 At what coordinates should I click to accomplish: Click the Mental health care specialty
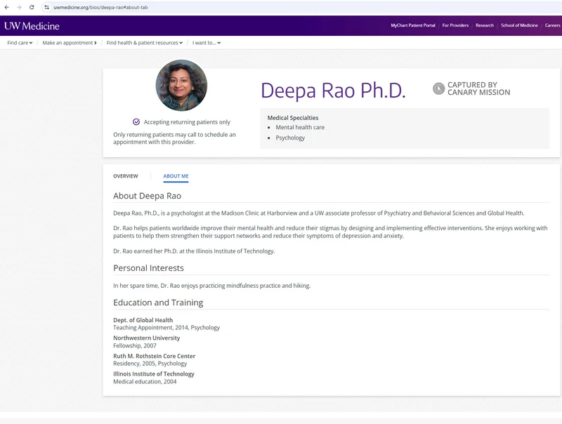(x=300, y=127)
